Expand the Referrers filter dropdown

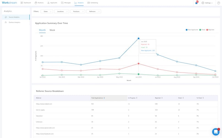click(x=94, y=12)
